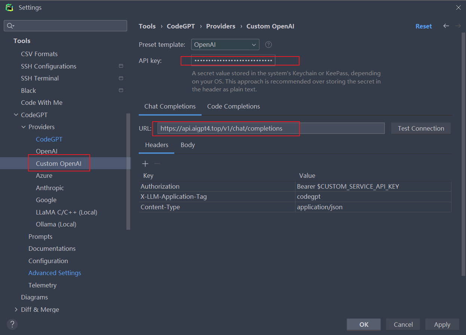The height and width of the screenshot is (335, 466).
Task: Click the plus icon to add a header
Action: (145, 164)
